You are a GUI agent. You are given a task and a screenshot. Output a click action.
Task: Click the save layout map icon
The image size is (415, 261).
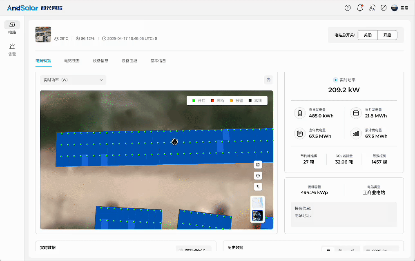tap(258, 165)
